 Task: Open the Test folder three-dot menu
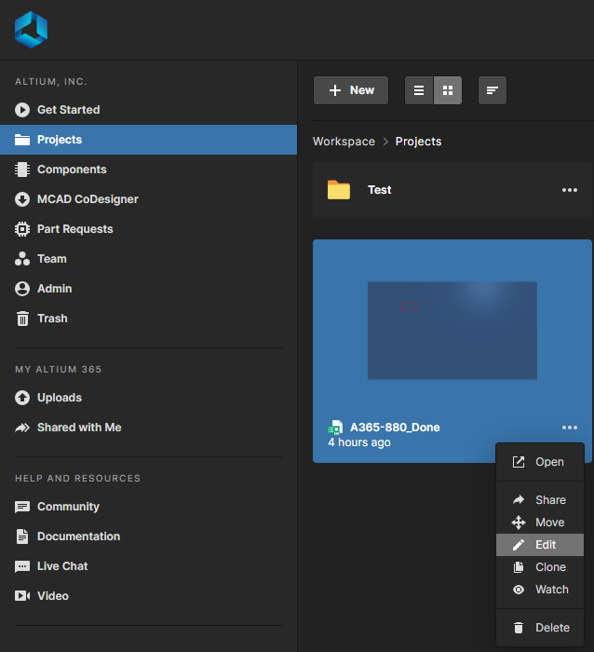coord(570,190)
